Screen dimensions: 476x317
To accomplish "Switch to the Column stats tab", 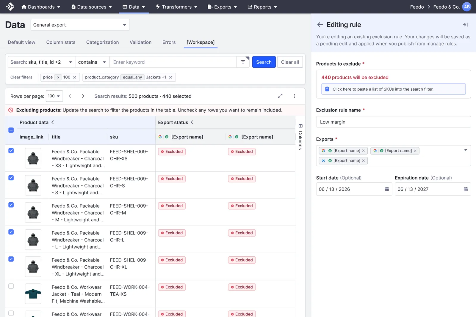I will (x=61, y=42).
